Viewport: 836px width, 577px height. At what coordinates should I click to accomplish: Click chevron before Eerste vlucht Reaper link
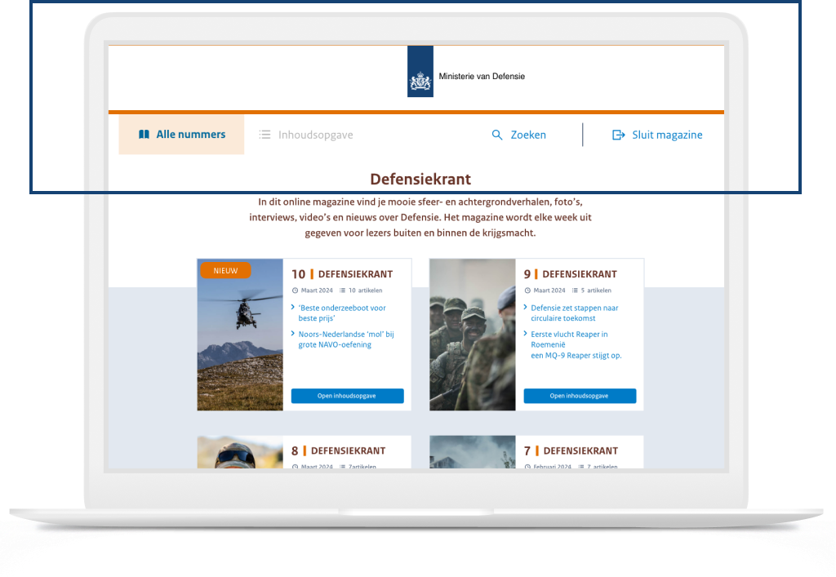(525, 334)
